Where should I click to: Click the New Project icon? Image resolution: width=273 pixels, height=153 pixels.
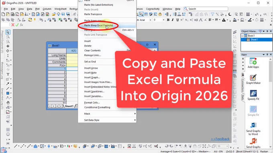coord(3,14)
